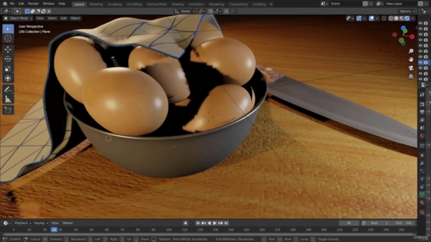Toggle visibility eye of highlighted outliner row
The height and width of the screenshot is (242, 431).
click(x=420, y=63)
